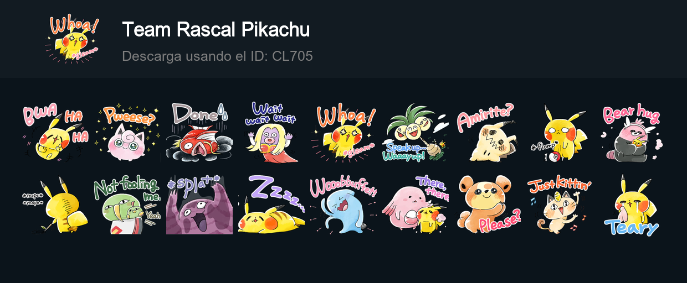Click the 'Speak up... Waaay up!' Exeggutor sticker
Screen dimensions: 687x283
point(416,133)
